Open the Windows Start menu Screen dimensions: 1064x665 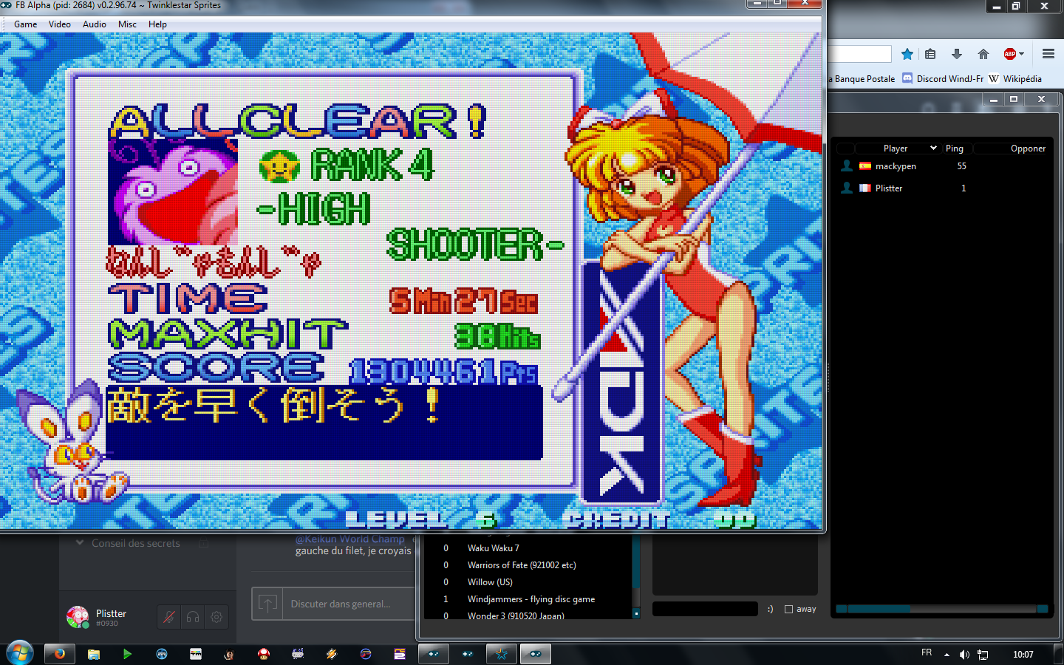tap(19, 654)
